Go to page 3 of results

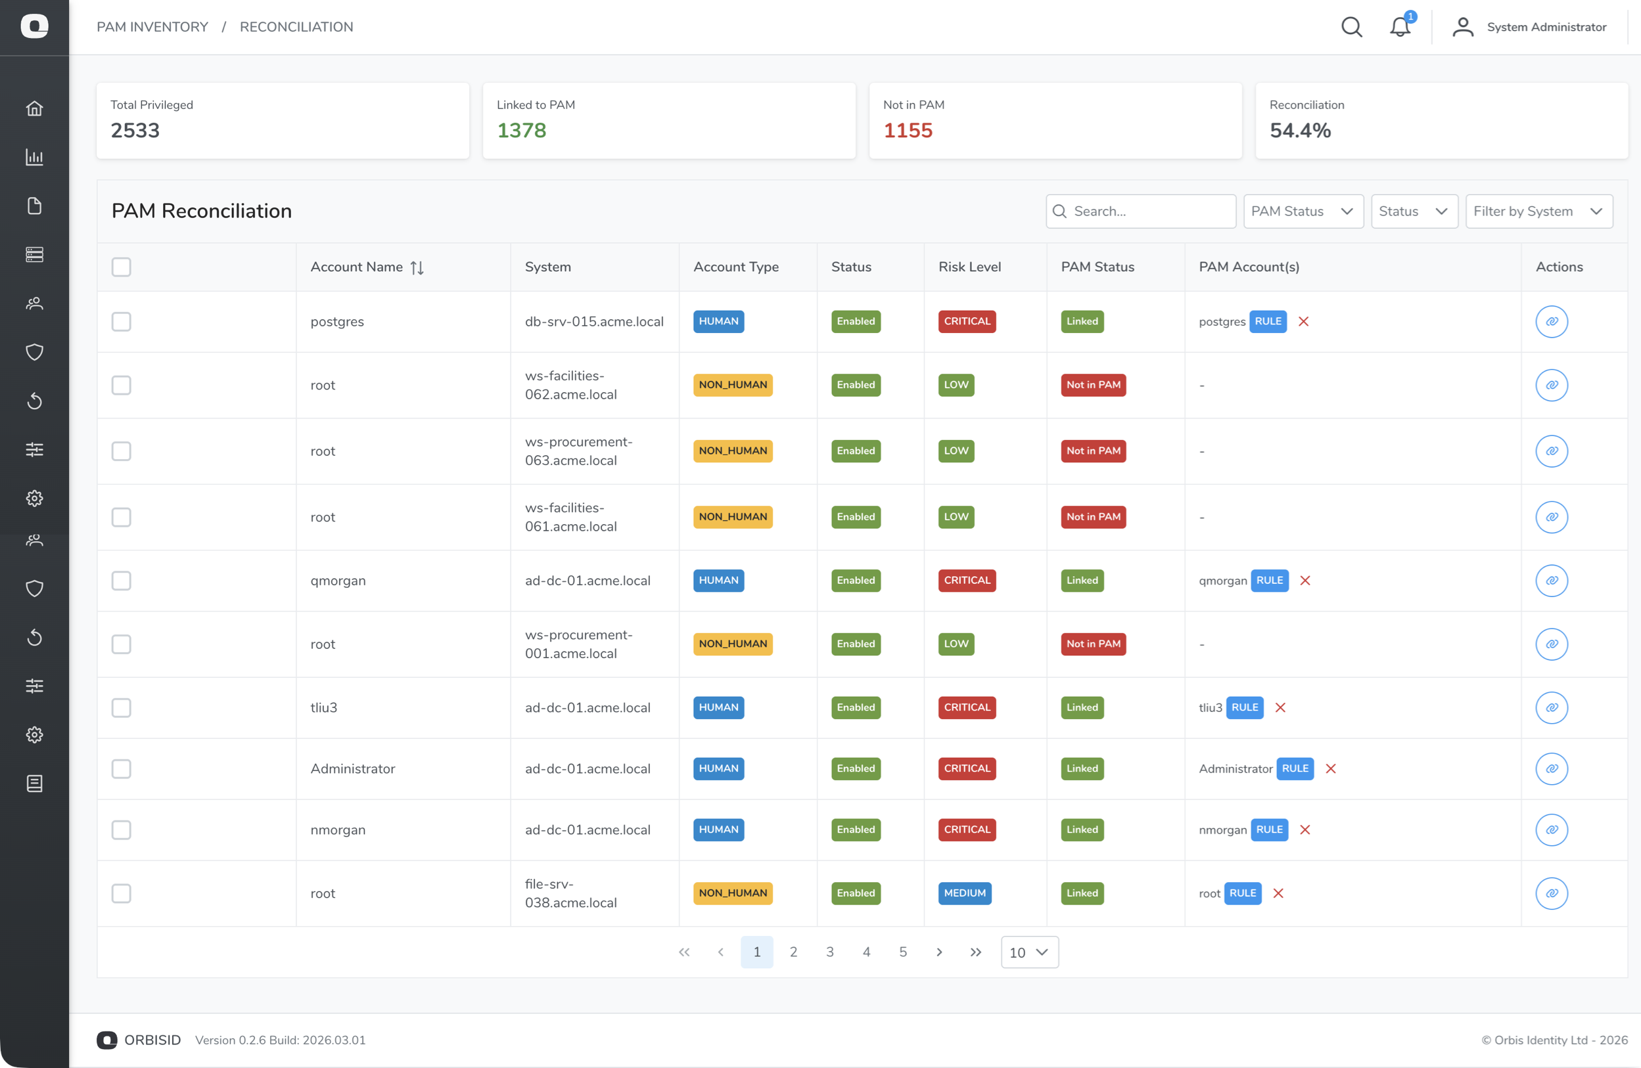click(x=829, y=952)
